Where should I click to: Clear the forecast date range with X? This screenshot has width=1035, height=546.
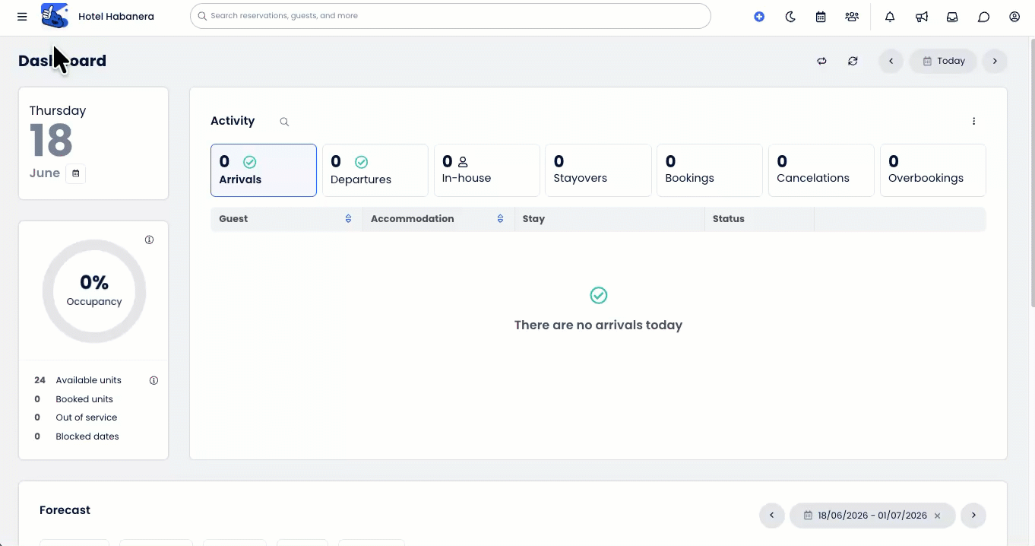(x=938, y=516)
